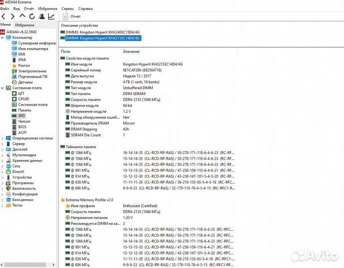Open the user icon in the toolbar
Screen dimensions: 344x268
(42, 16)
